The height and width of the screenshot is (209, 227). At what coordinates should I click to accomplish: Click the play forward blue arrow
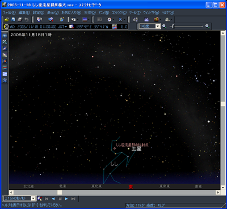click(x=66, y=199)
